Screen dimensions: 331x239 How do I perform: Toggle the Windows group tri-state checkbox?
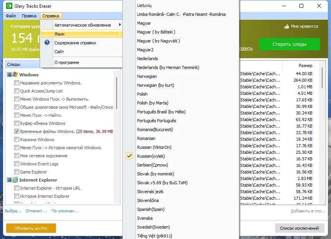pyautogui.click(x=9, y=74)
